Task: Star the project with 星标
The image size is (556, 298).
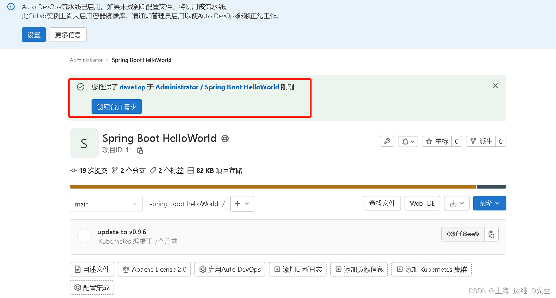Action: tap(437, 141)
